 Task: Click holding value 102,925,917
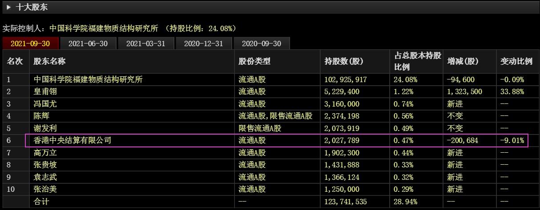[345, 80]
